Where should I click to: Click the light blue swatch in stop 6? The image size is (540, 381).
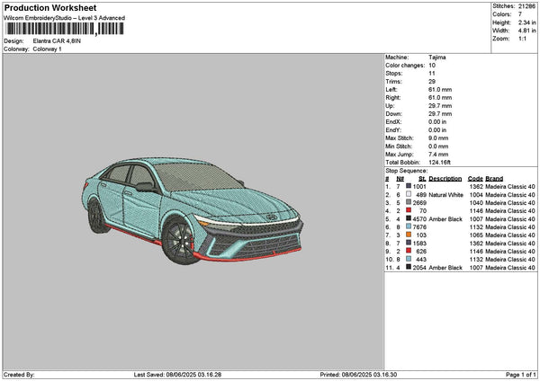(409, 226)
